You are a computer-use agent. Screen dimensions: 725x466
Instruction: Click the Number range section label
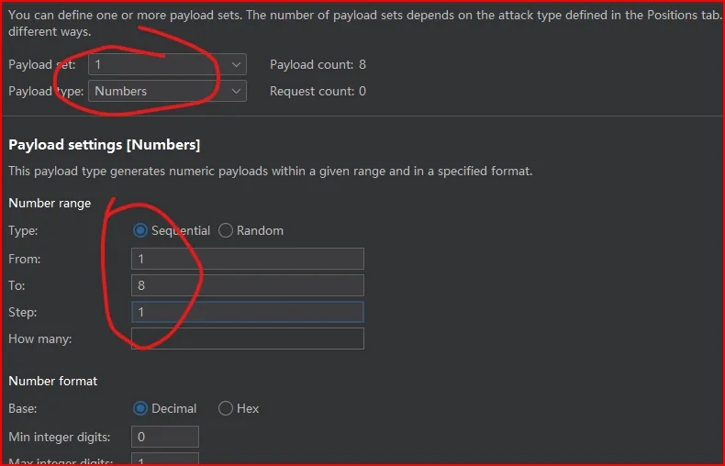50,203
